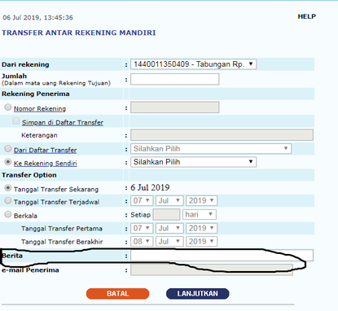Select the Nomor Rekening radio button

[x=8, y=107]
